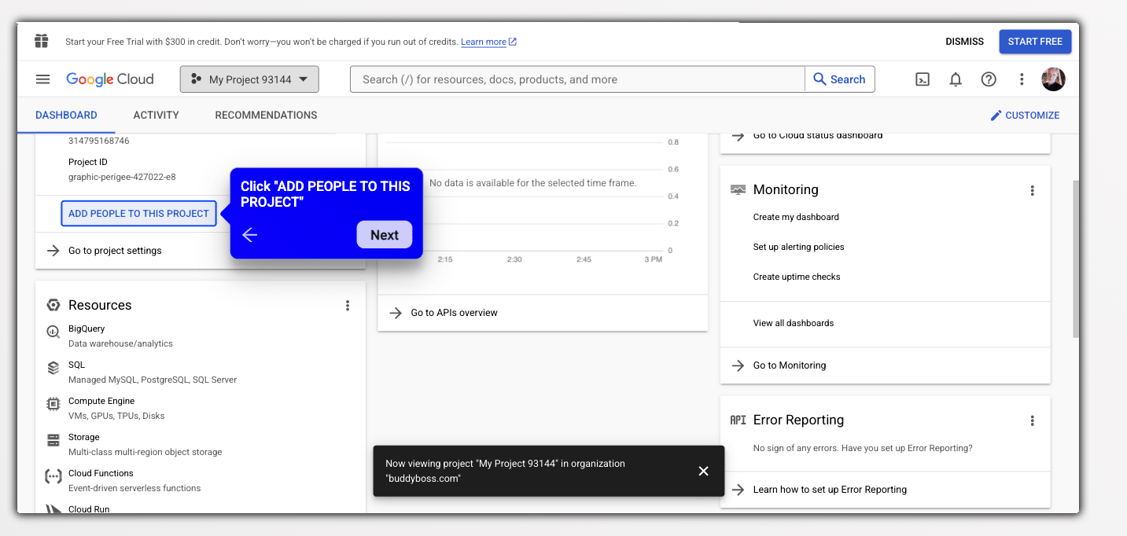Click the Google Cloud logo
Image resolution: width=1127 pixels, height=536 pixels.
(x=110, y=79)
